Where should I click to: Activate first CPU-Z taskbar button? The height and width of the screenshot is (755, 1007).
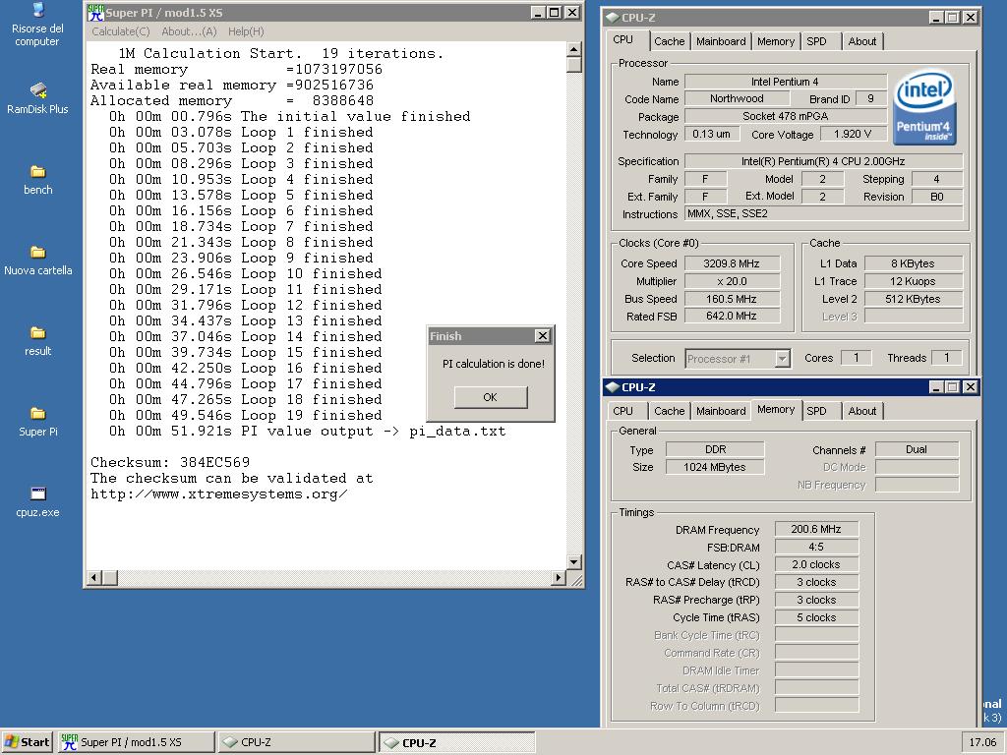[296, 742]
